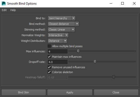Viewport: 140px width, 97px height.
Task: Open the Bind method dropdown
Action: coord(63,24)
